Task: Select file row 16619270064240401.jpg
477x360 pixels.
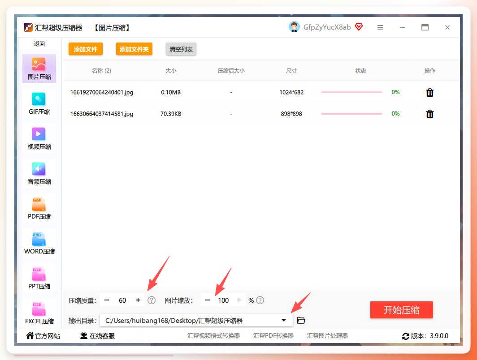Action: point(261,92)
